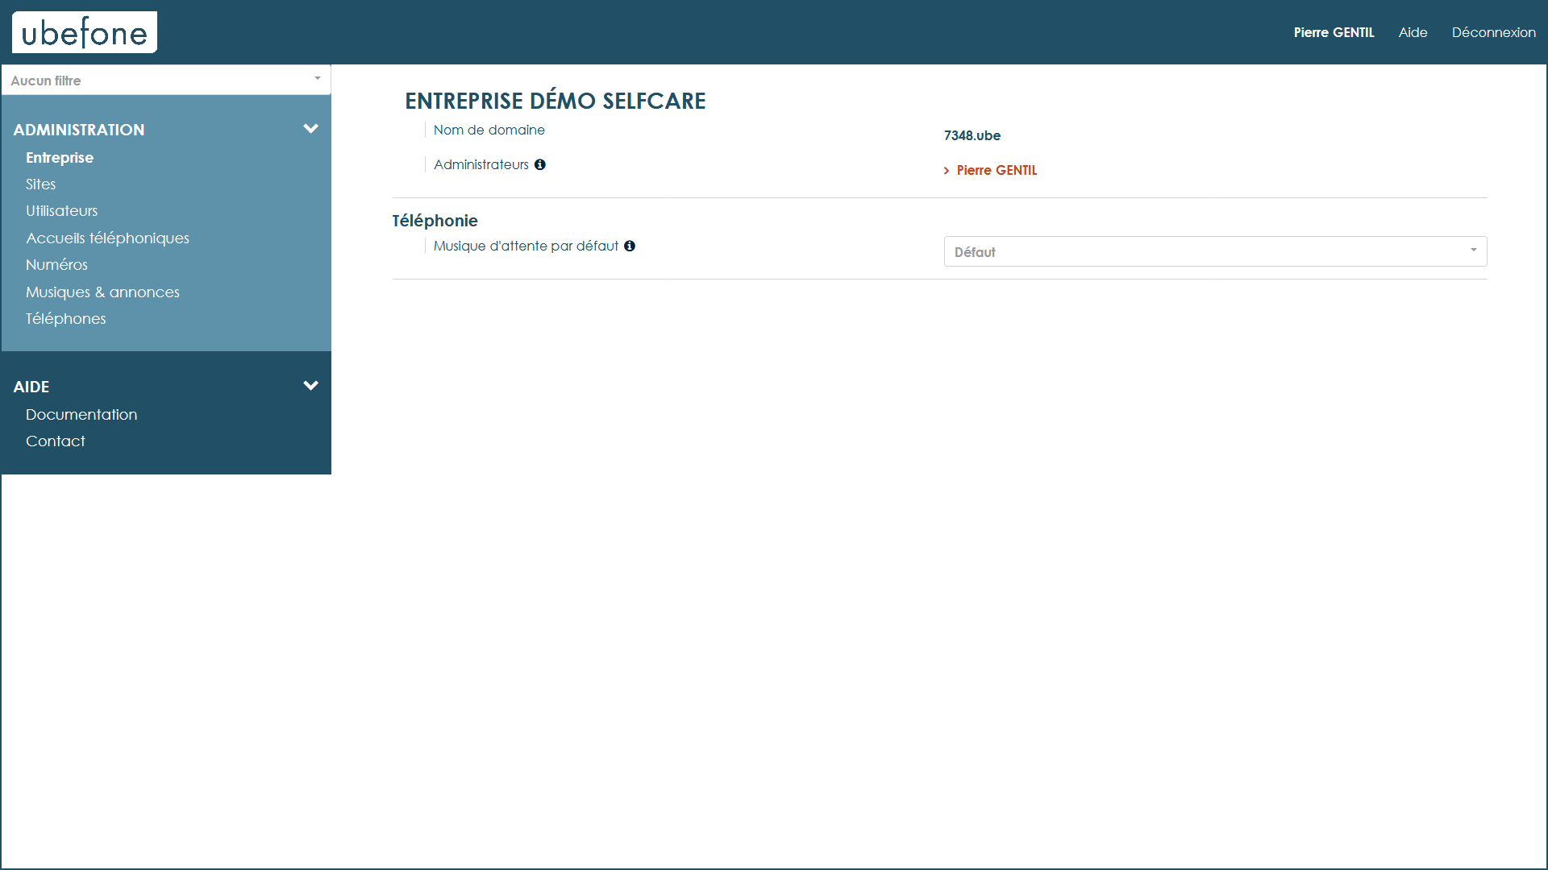Viewport: 1548px width, 870px height.
Task: Click the ADMINISTRATION section header
Action: pos(79,130)
